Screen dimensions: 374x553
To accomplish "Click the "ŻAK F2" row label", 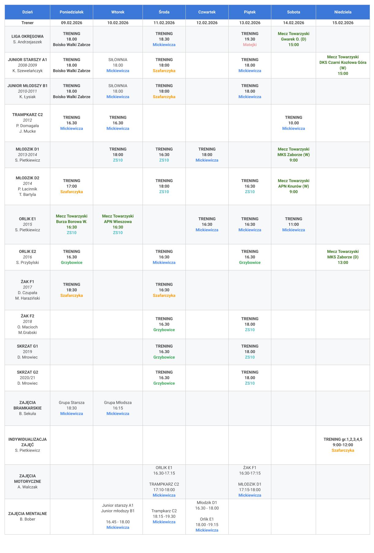I will pyautogui.click(x=28, y=316).
